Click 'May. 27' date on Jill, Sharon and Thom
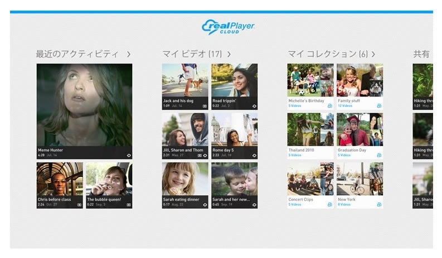Image resolution: width=442 pixels, height=258 pixels. tap(178, 155)
